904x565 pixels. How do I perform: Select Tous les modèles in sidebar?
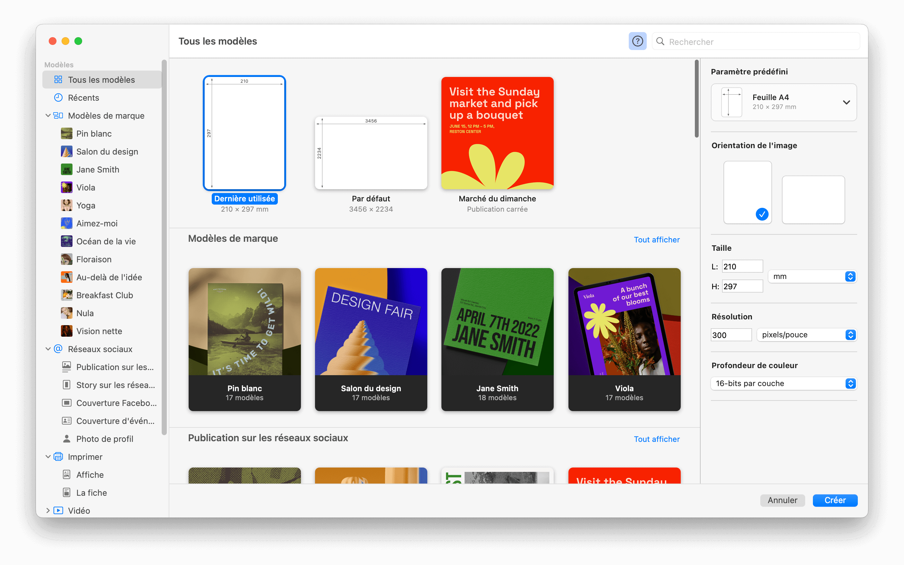pos(102,80)
